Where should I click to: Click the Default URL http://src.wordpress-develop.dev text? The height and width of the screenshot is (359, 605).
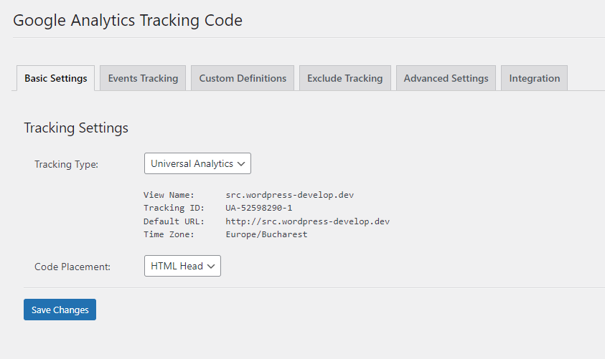[307, 221]
